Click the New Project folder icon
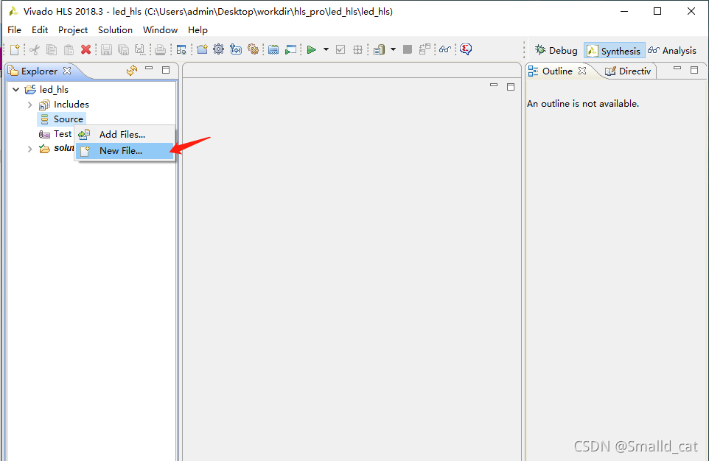Viewport: 709px width, 461px height. click(x=202, y=49)
